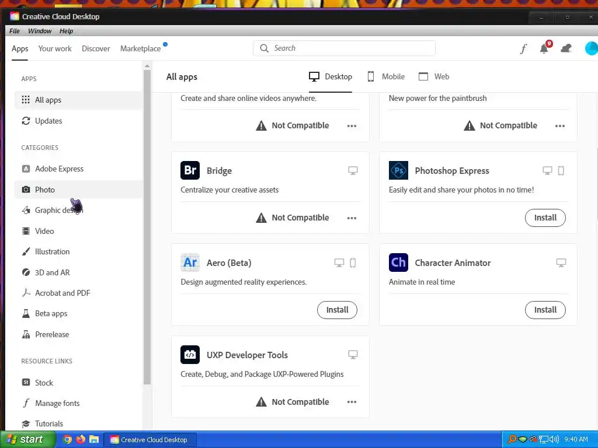Open the fonts icon in header

coord(524,48)
